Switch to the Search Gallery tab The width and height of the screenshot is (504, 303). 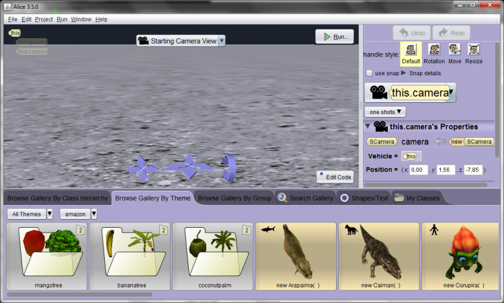pos(305,198)
